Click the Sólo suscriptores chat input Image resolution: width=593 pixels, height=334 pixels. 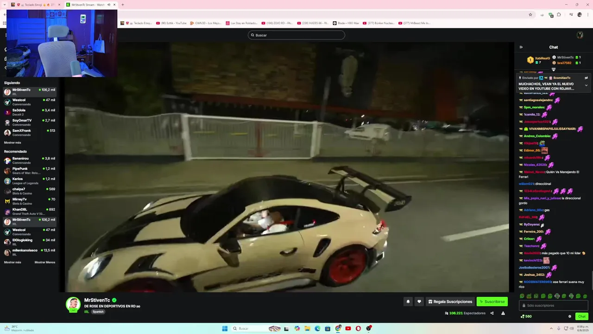554,305
